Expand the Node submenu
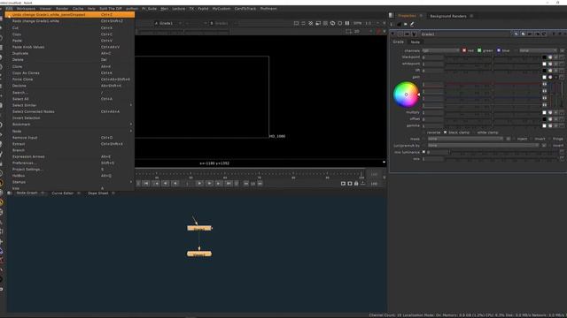 [69, 132]
